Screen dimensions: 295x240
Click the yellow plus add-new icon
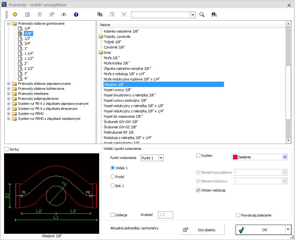[15, 14]
